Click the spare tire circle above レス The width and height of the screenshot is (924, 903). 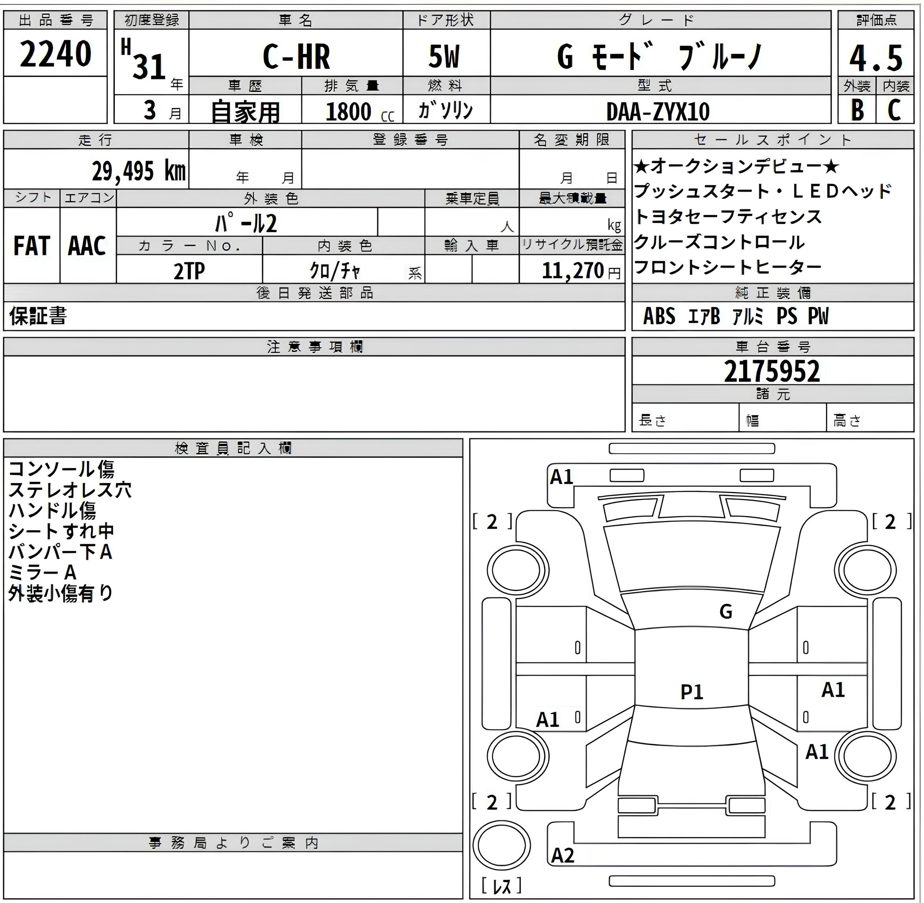[x=501, y=845]
